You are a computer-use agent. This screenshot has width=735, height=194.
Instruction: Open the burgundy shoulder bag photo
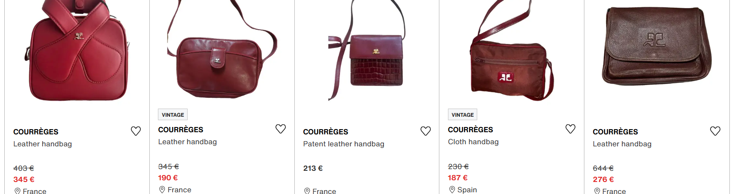(222, 49)
